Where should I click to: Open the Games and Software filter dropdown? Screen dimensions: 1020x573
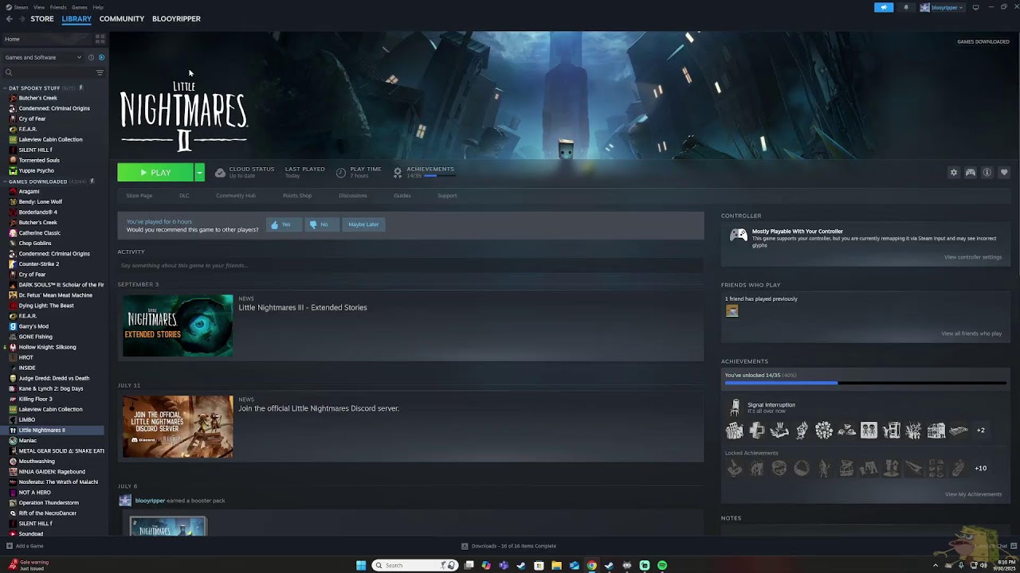pyautogui.click(x=43, y=57)
